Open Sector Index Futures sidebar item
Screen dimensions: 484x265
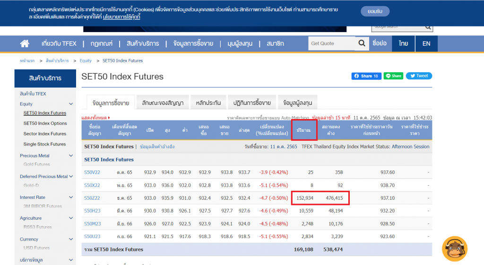click(x=45, y=134)
